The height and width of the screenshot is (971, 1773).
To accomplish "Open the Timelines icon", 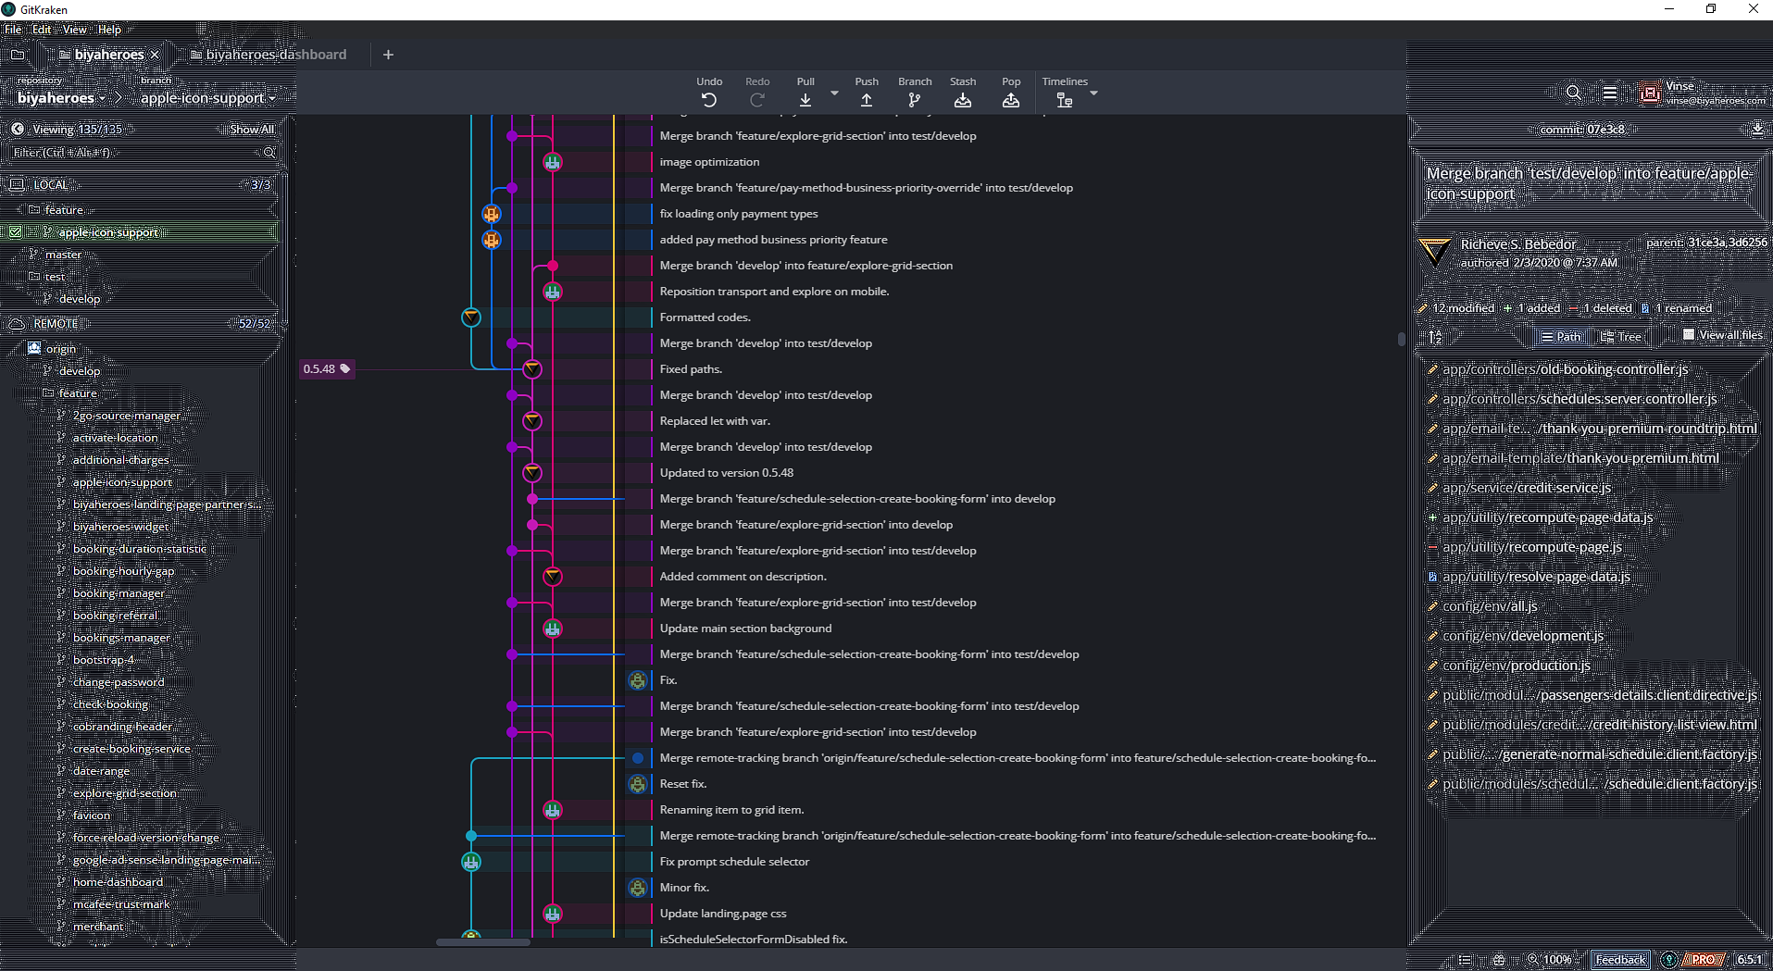I will [x=1065, y=100].
